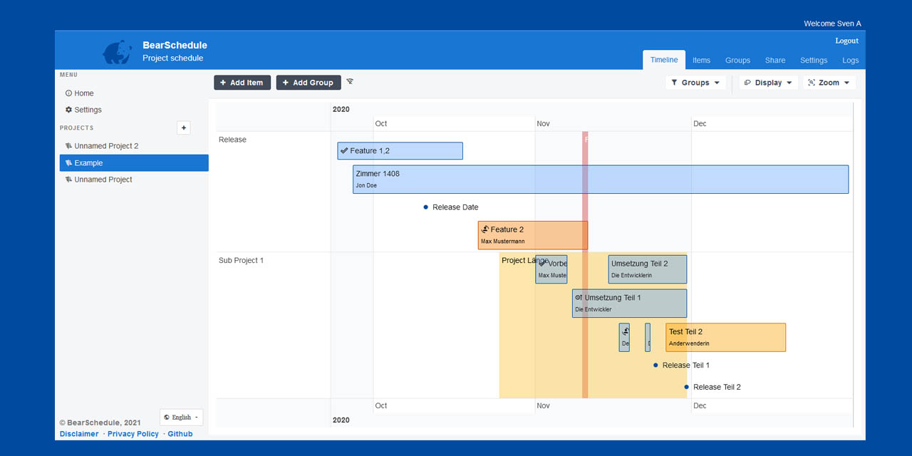Click the Sub Project 1 group label
Screen dimensions: 912x456
point(241,261)
